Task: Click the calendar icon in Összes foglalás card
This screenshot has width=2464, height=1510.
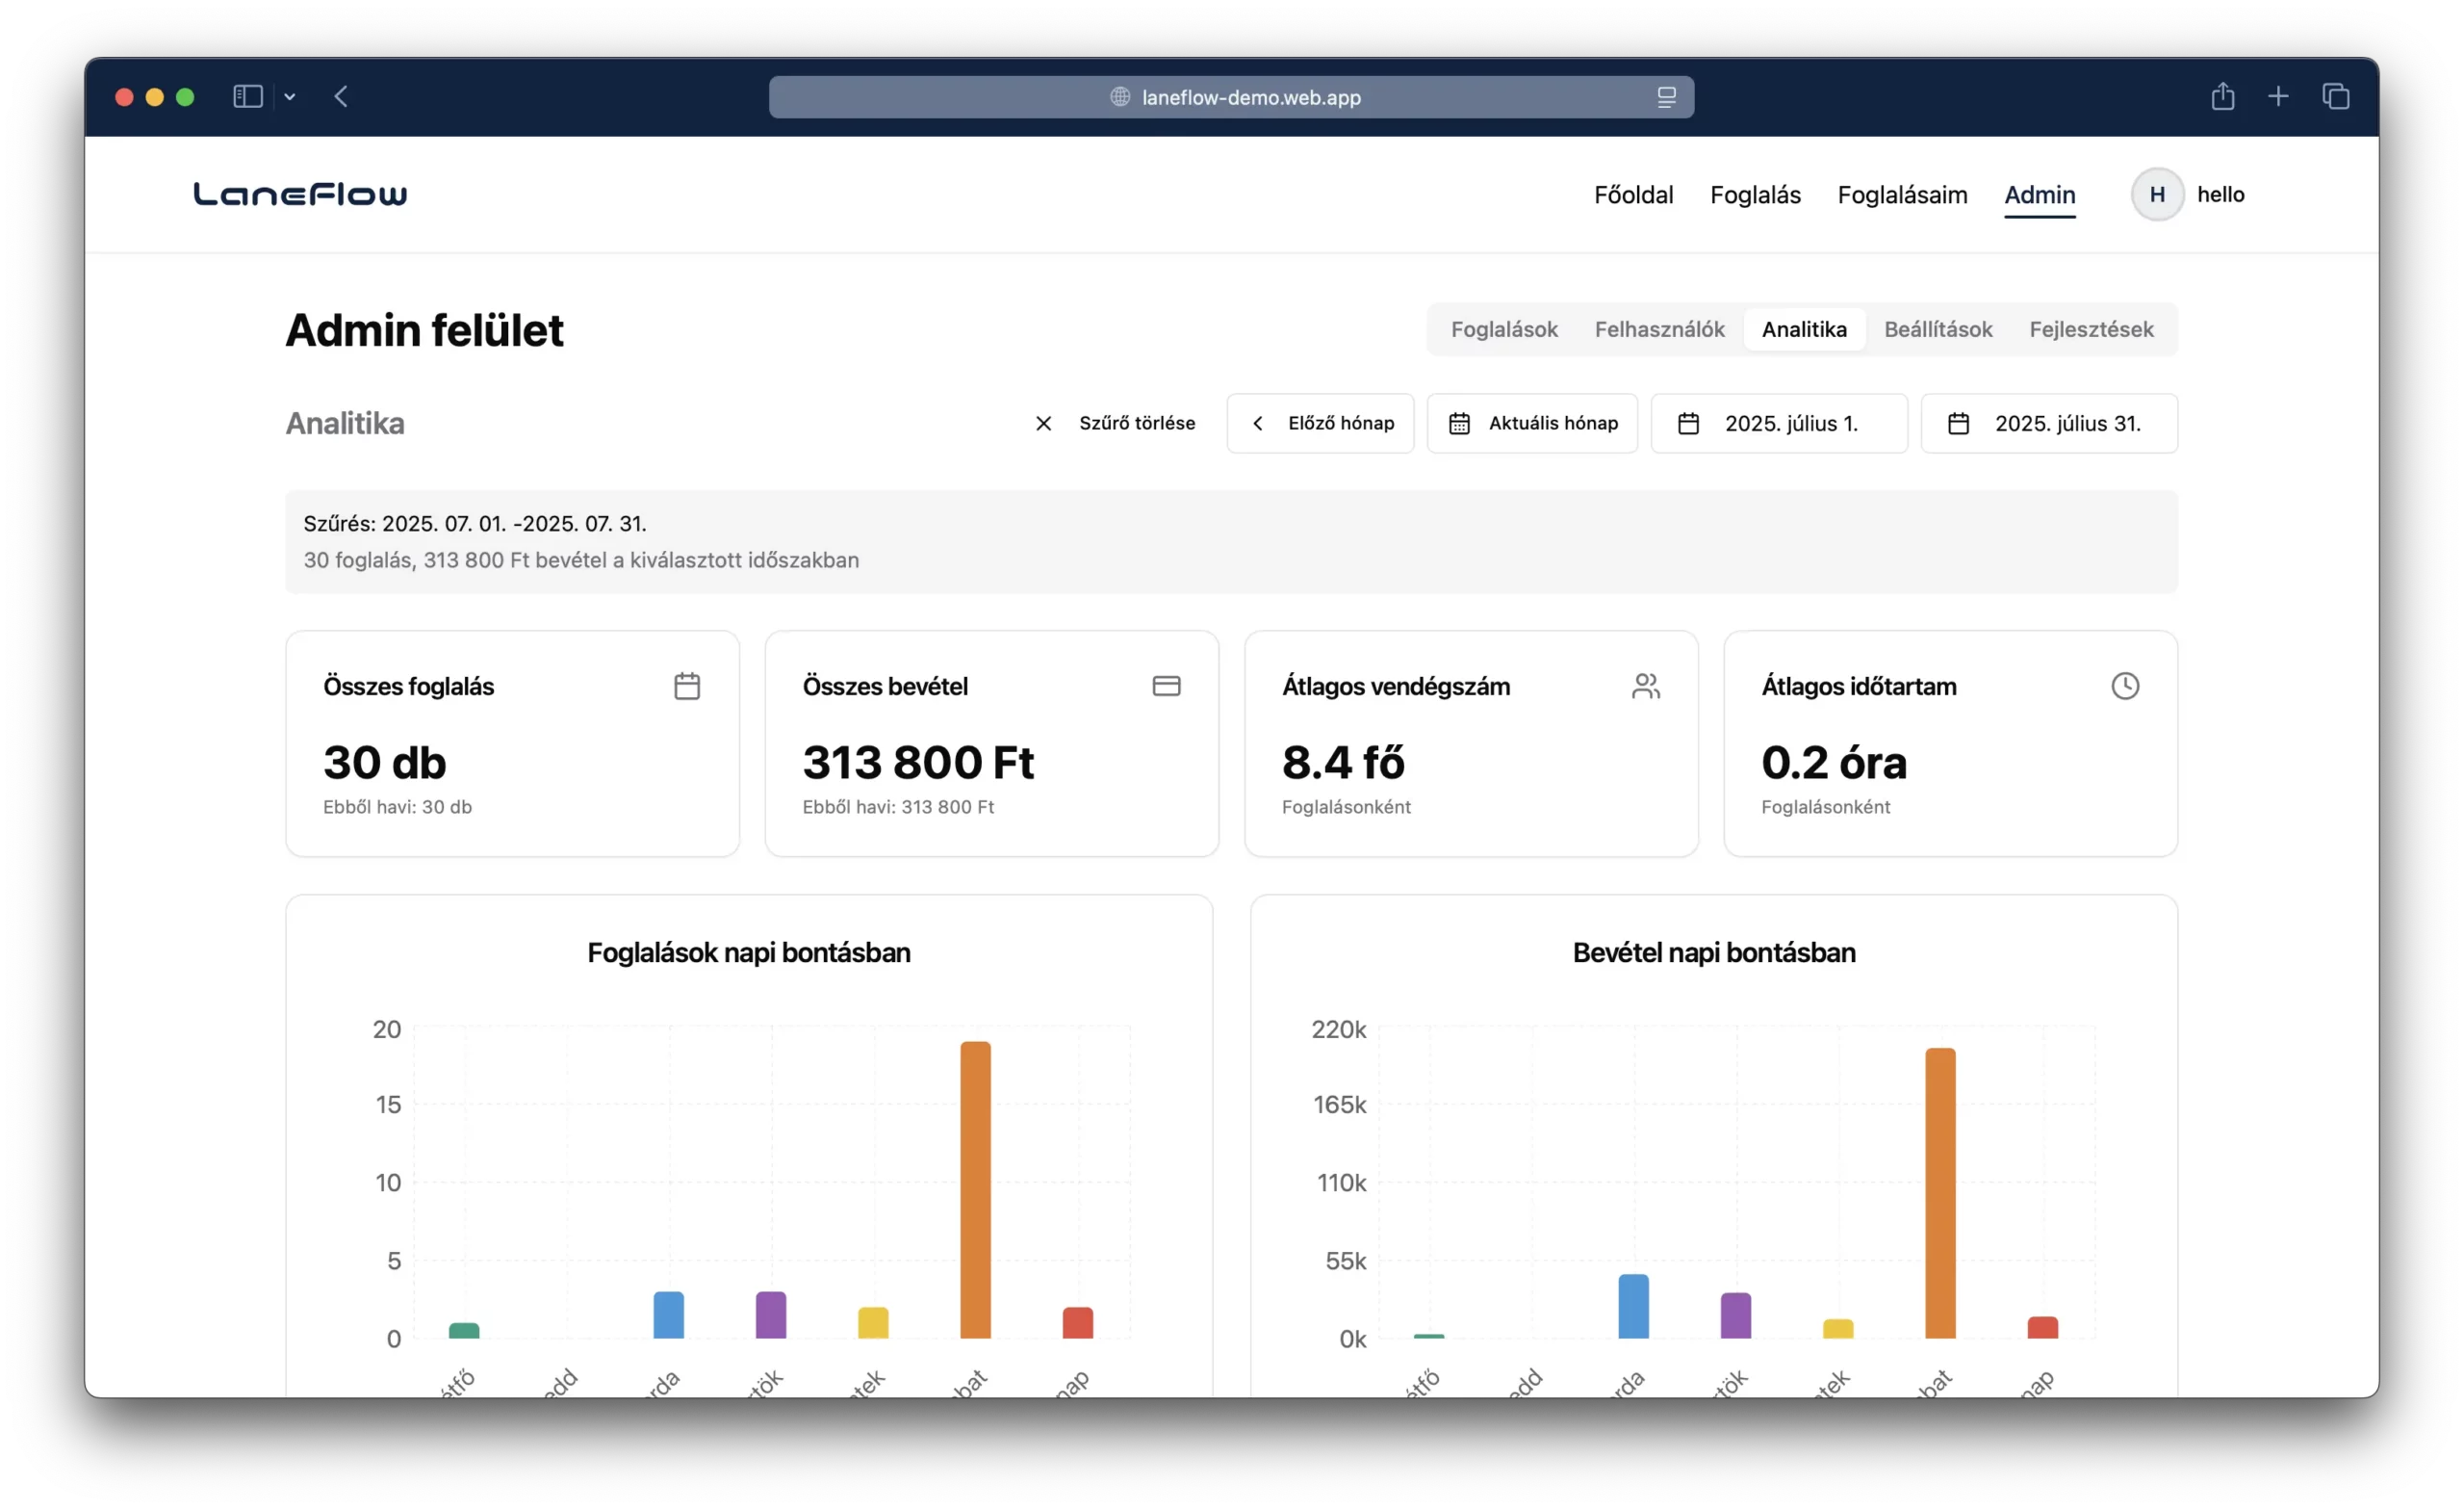Action: pyautogui.click(x=686, y=687)
